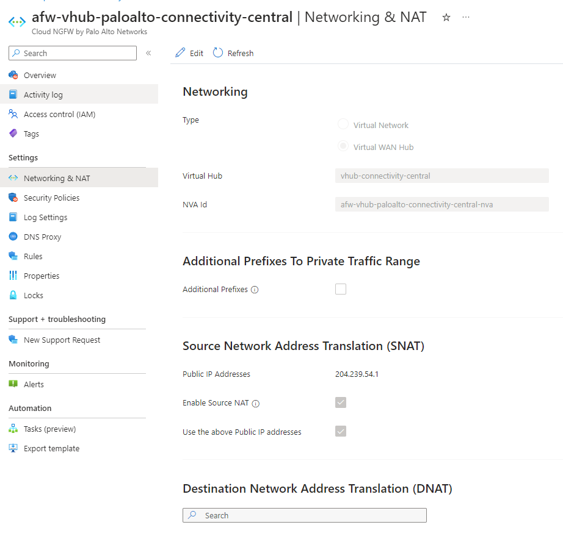563x536 pixels.
Task: Toggle the Enable Source NAT checkbox
Action: (x=341, y=402)
